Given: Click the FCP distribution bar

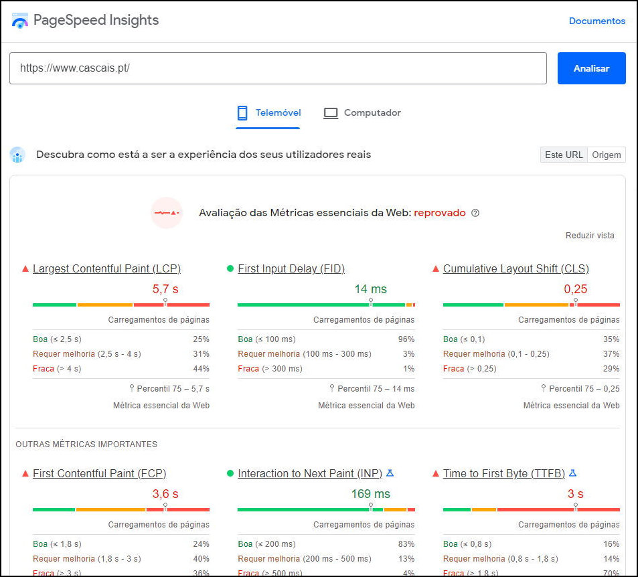Looking at the screenshot, I should (x=121, y=509).
